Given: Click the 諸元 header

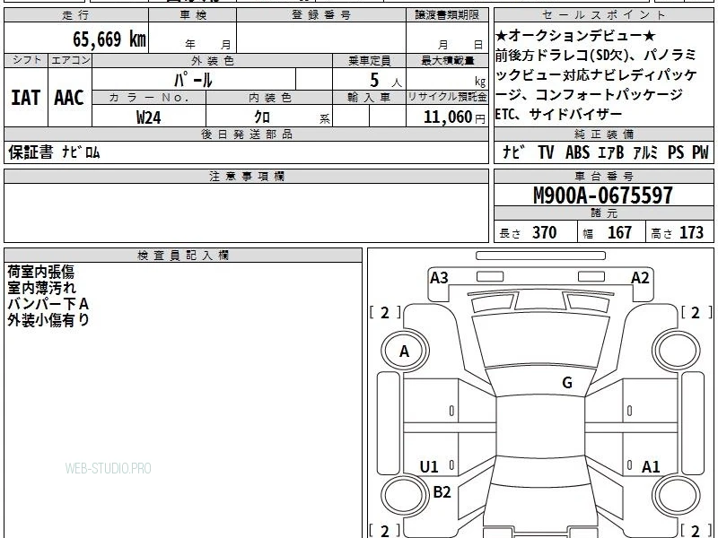Looking at the screenshot, I should pos(604,213).
